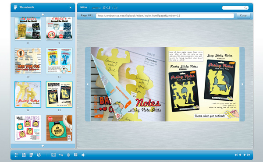This screenshot has width=263, height=162.
Task: Mute the page-flip sound
Action: 83,155
